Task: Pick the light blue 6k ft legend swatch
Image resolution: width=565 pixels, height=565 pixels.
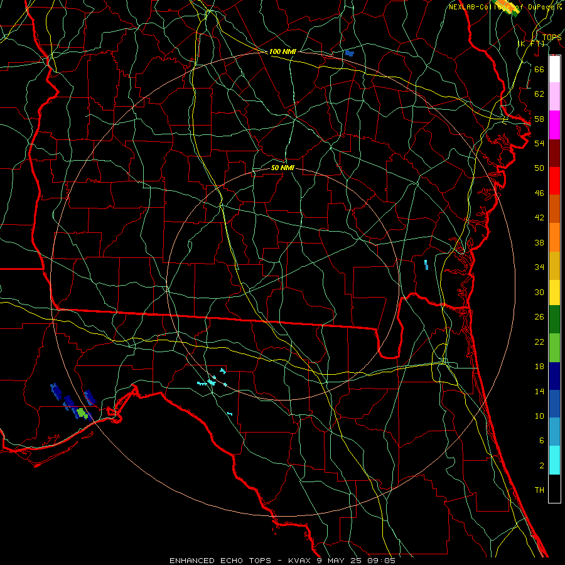Action: coord(554,432)
